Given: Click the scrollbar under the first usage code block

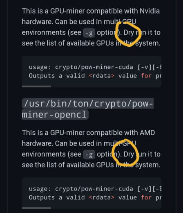Looking at the screenshot, I should click(x=36, y=86).
